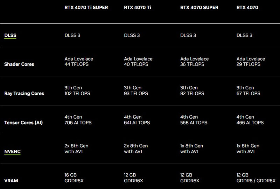Click the Tensor Cores (AI) row label
The height and width of the screenshot is (189, 280).
23,123
